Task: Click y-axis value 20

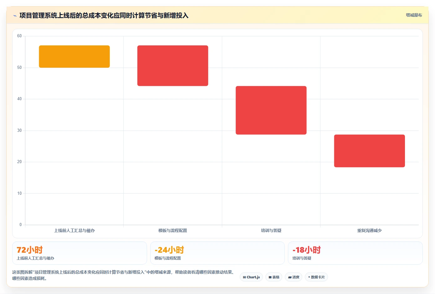Action: (19, 162)
